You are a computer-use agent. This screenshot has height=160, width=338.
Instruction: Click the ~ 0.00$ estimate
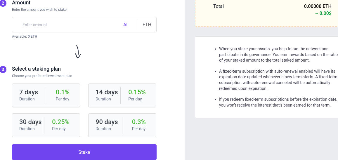click(323, 13)
